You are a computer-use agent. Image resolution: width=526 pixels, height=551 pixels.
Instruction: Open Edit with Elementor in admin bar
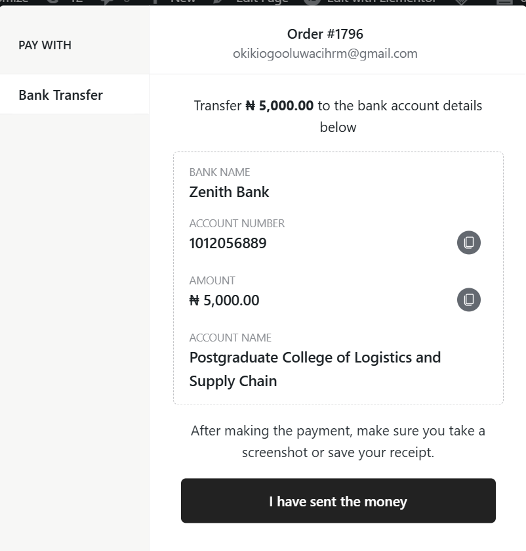(382, 1)
